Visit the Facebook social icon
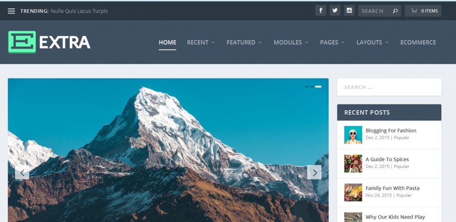Screen dimensions: 456x222 click(x=321, y=11)
